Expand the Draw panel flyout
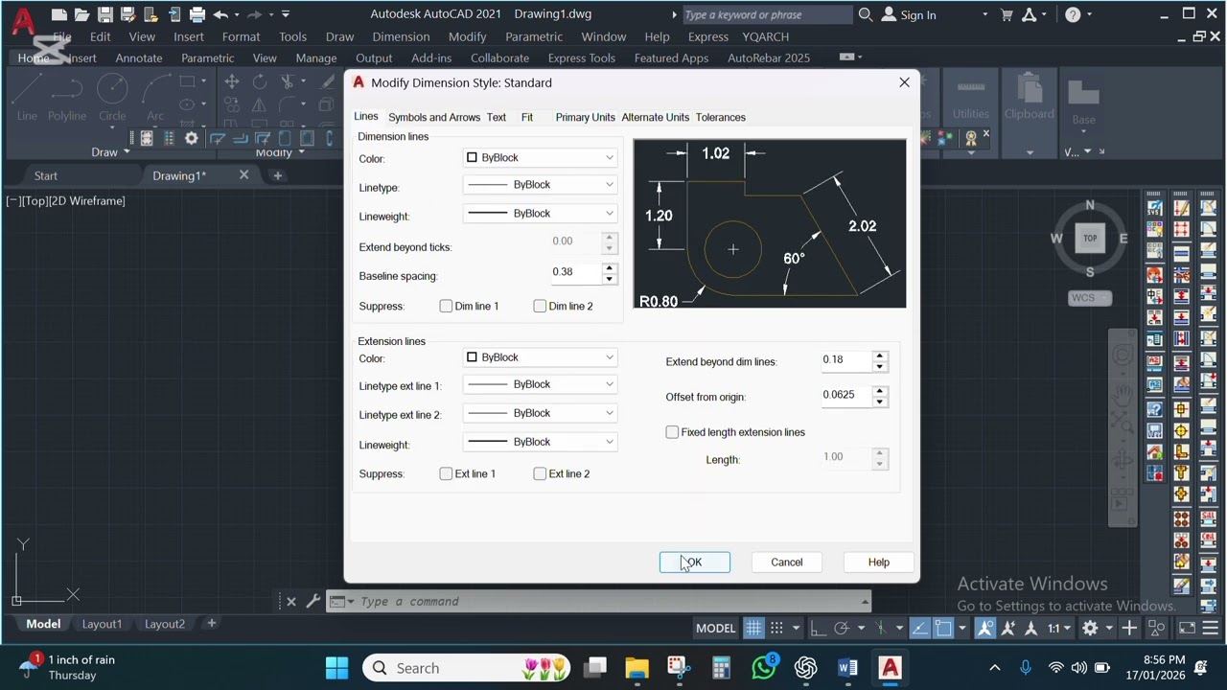The width and height of the screenshot is (1227, 690). pos(110,152)
